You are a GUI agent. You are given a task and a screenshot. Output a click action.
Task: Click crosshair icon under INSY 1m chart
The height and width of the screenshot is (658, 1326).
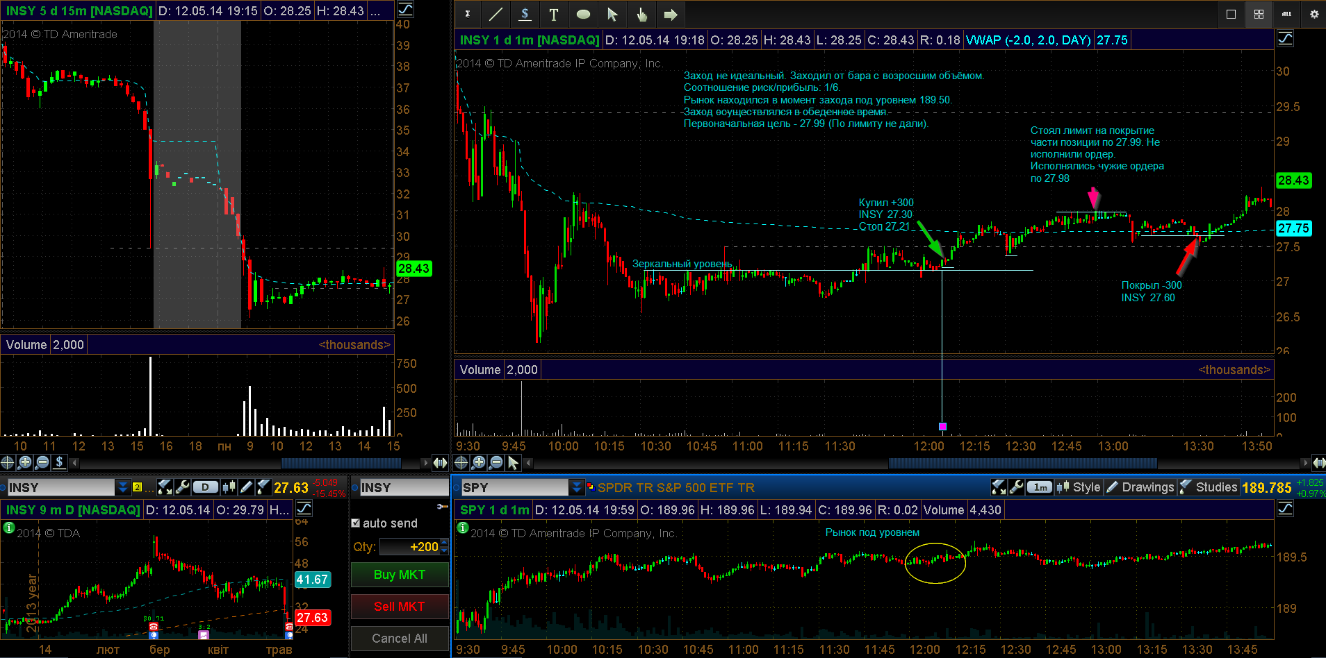click(x=461, y=462)
